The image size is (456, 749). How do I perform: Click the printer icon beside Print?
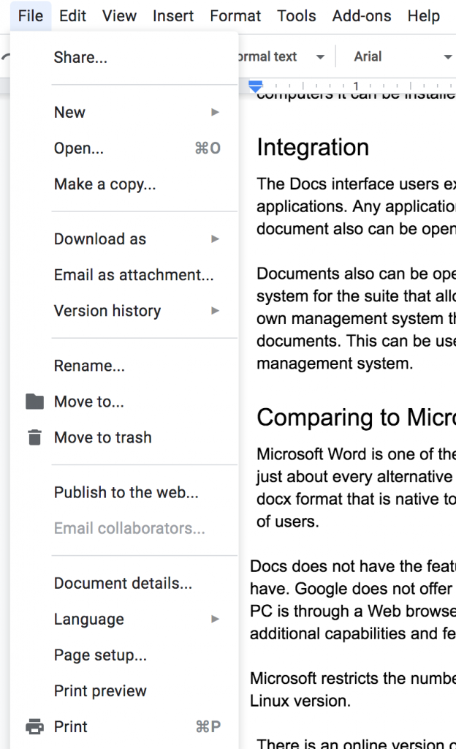tap(34, 726)
